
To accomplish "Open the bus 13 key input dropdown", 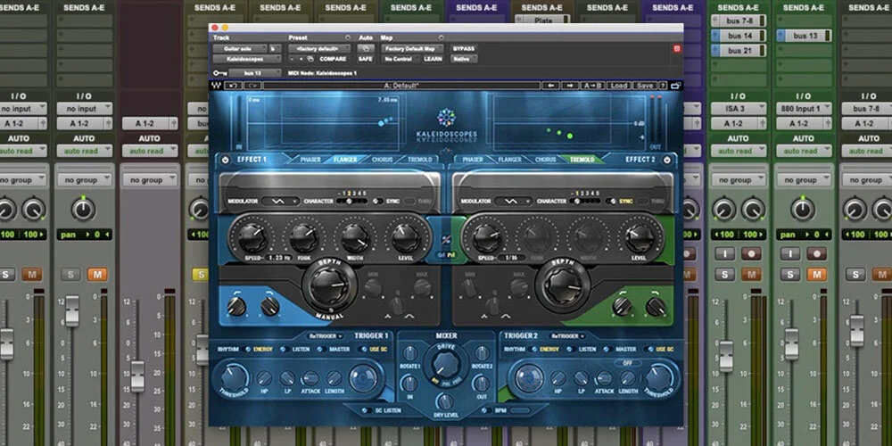I will pyautogui.click(x=255, y=73).
